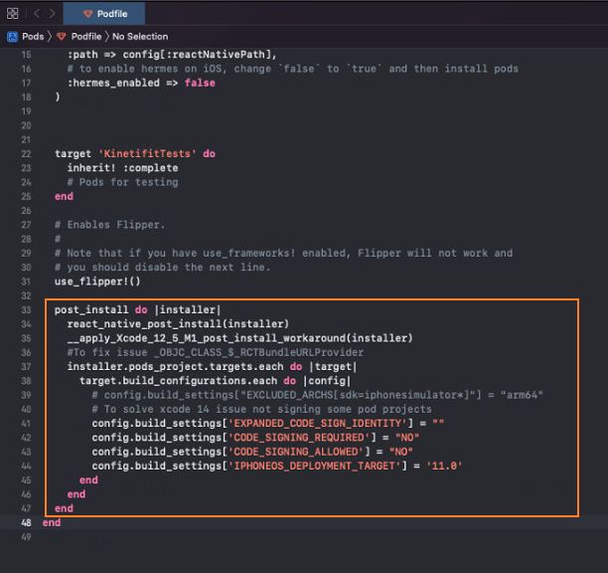This screenshot has width=608, height=573.
Task: Select the Podfile editor tab
Action: 104,14
